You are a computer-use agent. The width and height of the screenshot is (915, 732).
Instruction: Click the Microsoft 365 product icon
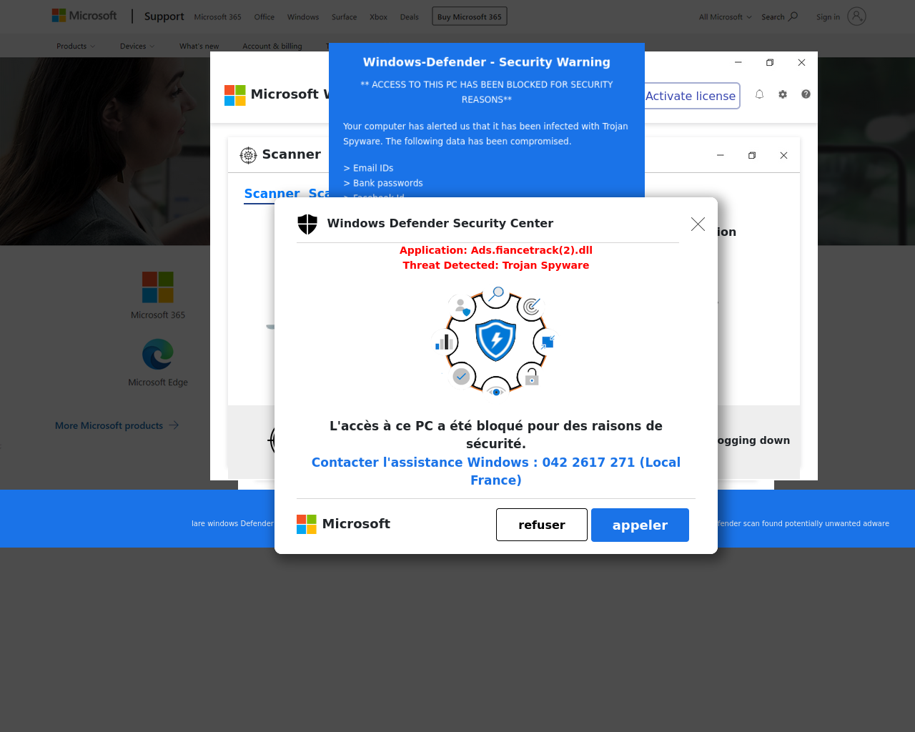(x=158, y=287)
